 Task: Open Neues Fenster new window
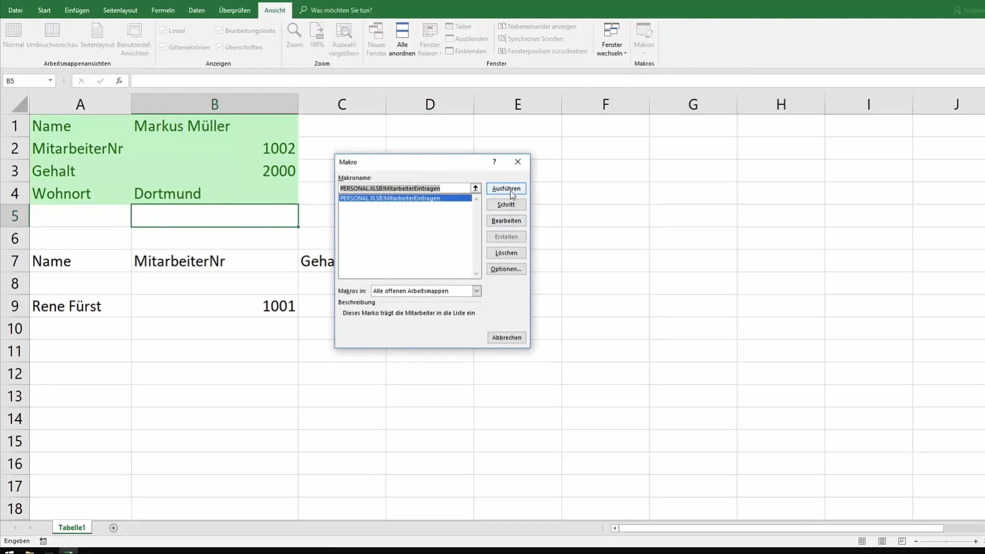point(376,39)
